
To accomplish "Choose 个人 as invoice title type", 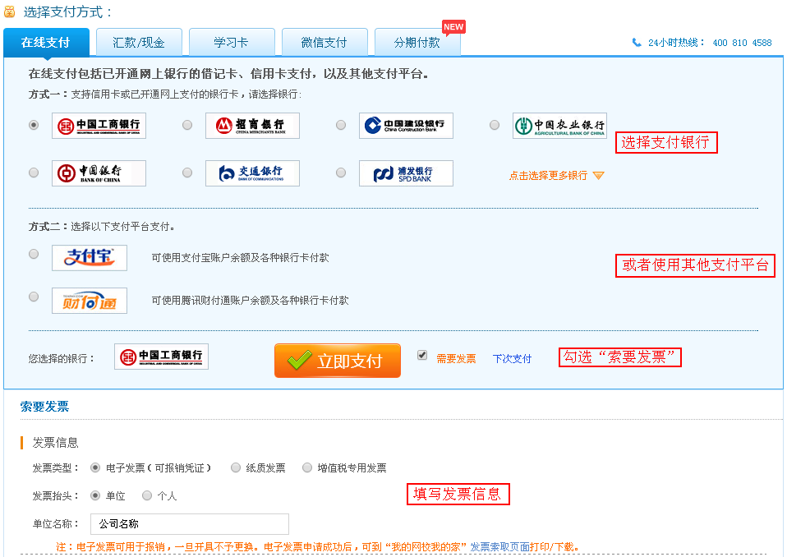I will click(x=147, y=496).
